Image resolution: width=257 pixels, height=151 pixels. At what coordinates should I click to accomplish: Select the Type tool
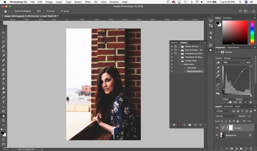tap(4, 102)
